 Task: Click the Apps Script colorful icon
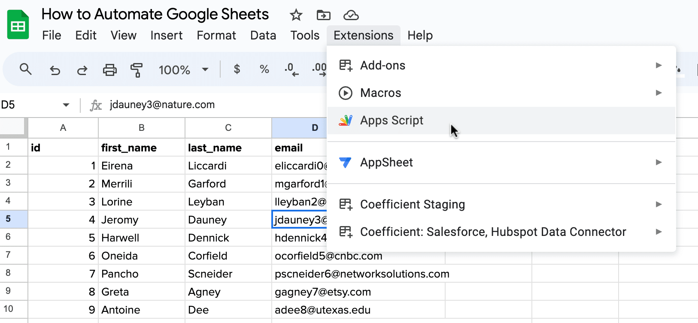pos(346,121)
